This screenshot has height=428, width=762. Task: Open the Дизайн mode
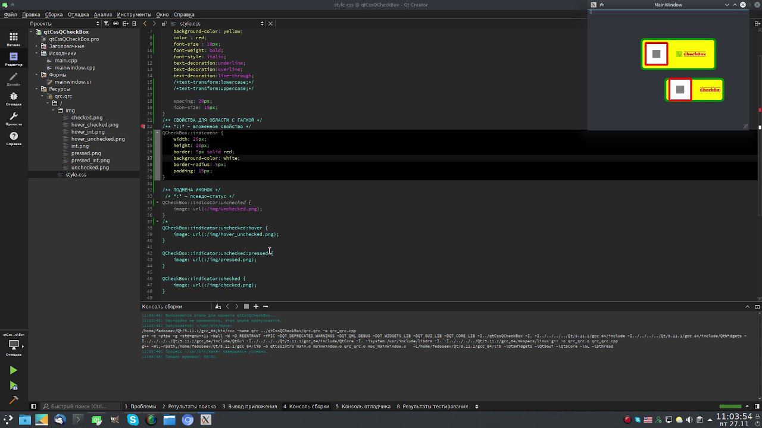[14, 79]
